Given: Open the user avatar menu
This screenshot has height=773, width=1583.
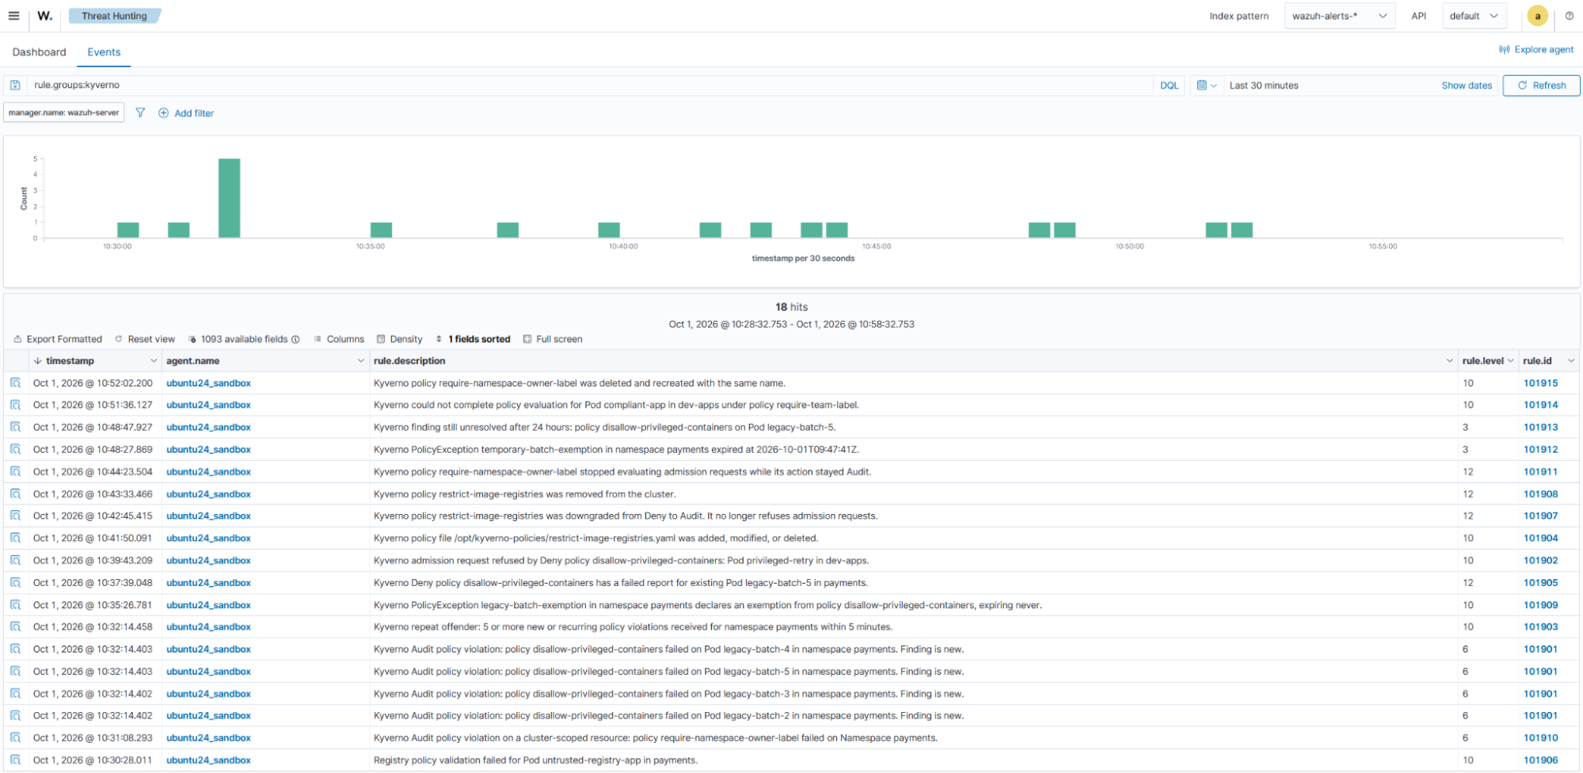Looking at the screenshot, I should coord(1537,16).
